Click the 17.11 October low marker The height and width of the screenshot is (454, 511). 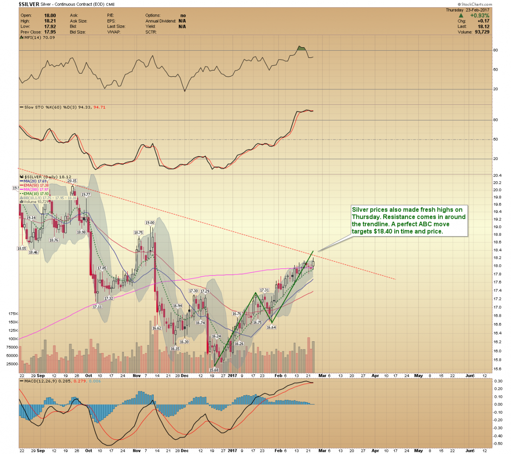click(x=97, y=306)
